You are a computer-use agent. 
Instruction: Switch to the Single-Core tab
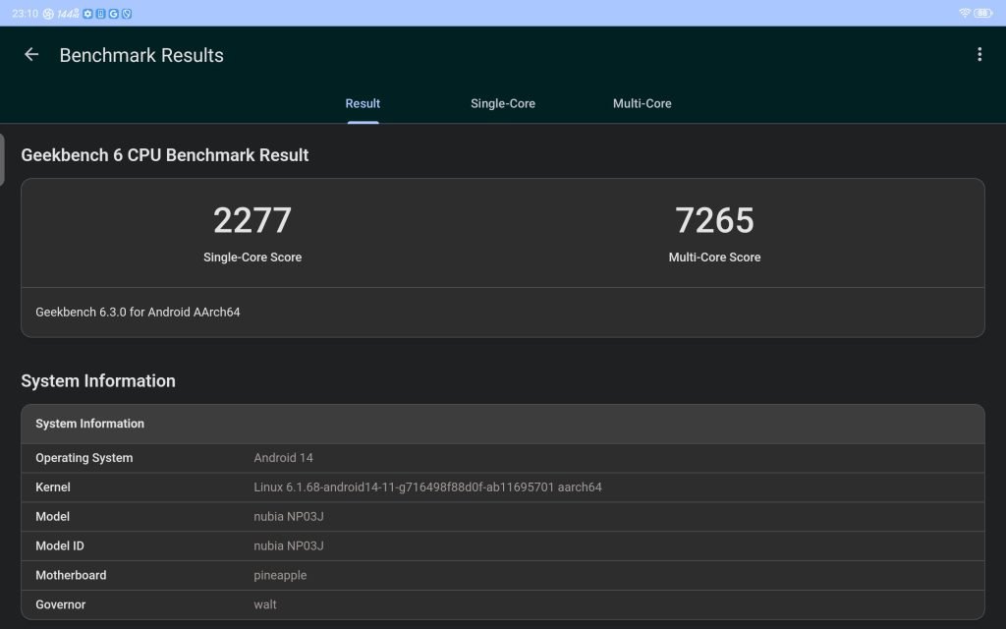(502, 103)
